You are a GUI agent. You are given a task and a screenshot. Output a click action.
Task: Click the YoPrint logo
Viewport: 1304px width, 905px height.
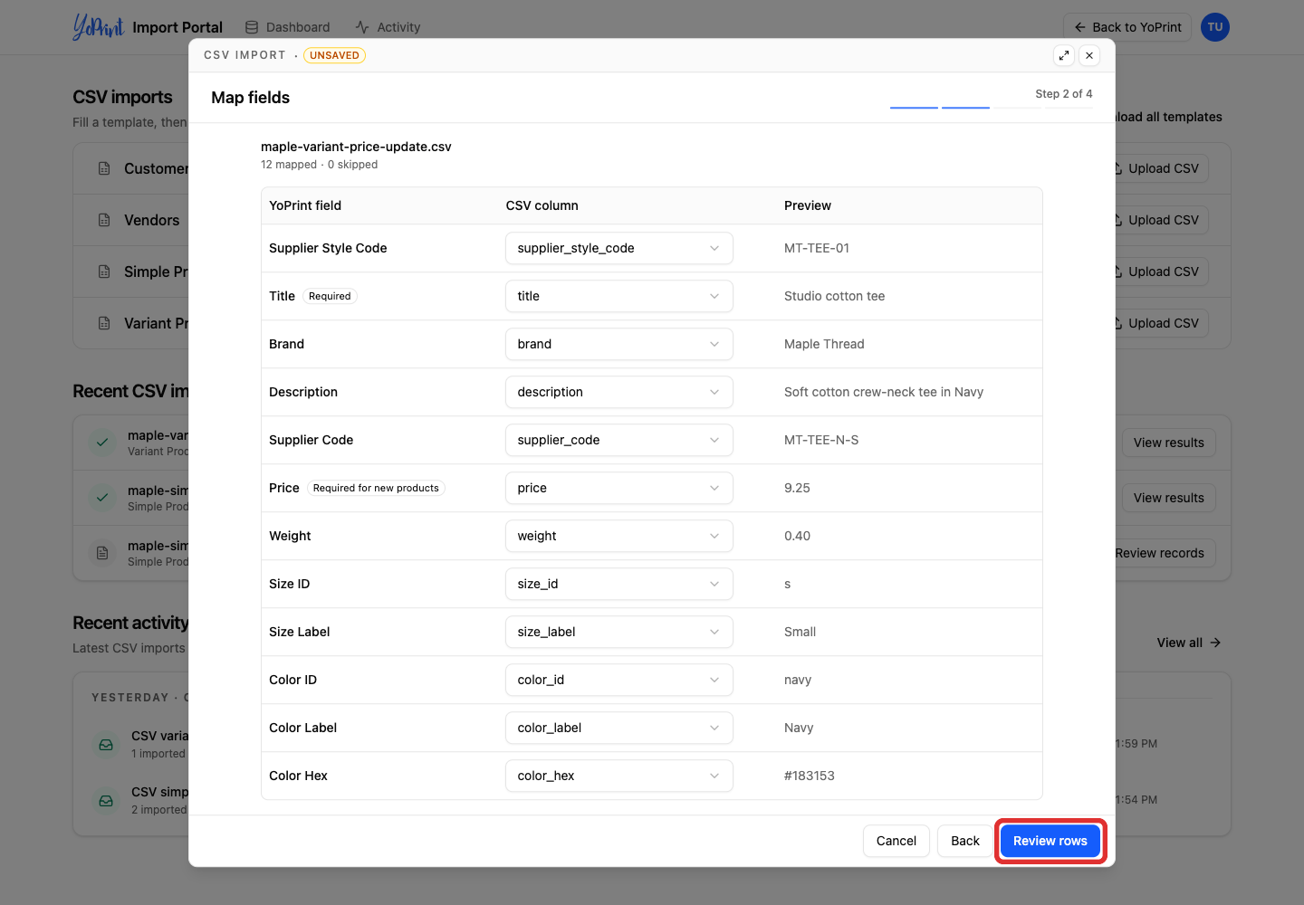coord(98,27)
